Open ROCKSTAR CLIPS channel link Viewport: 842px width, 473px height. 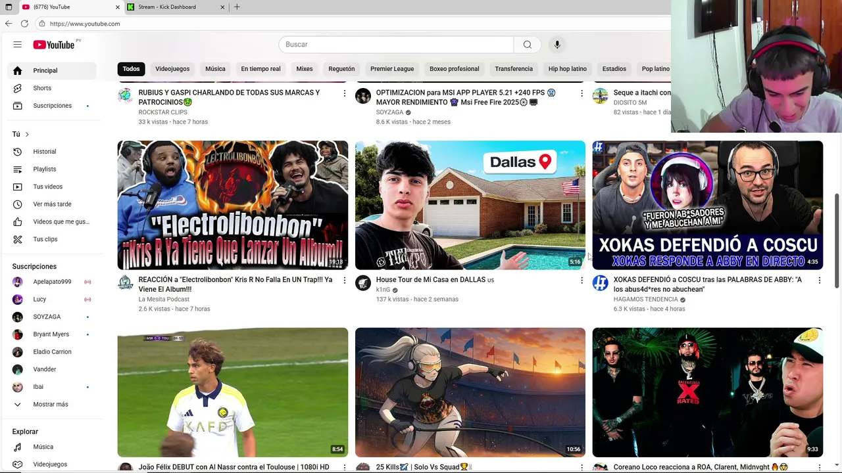[162, 112]
